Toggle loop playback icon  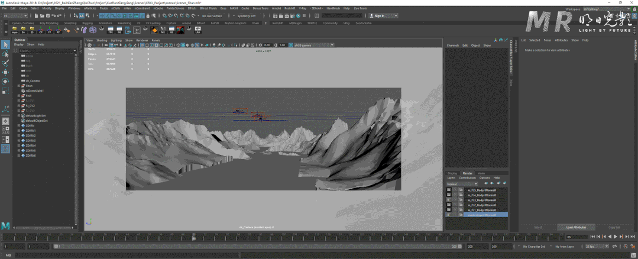[x=614, y=246]
